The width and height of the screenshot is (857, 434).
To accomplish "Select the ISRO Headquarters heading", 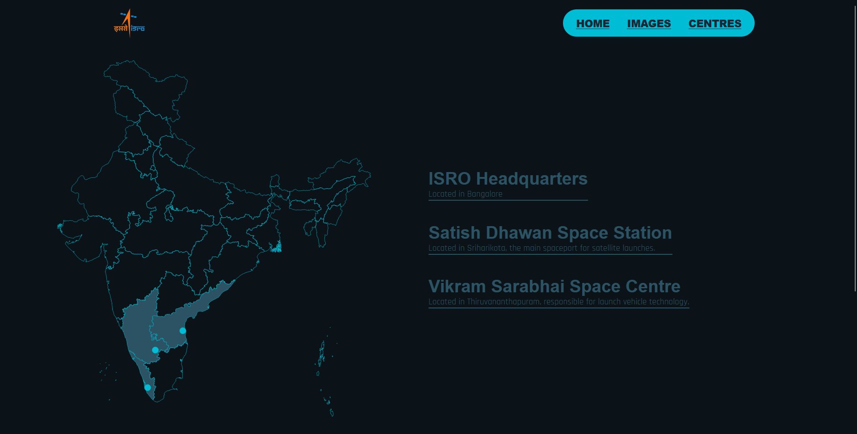I will coord(508,179).
